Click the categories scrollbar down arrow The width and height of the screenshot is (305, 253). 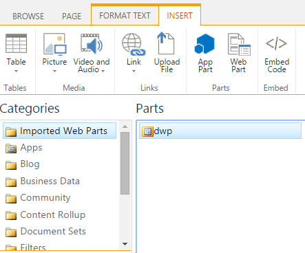(125, 244)
